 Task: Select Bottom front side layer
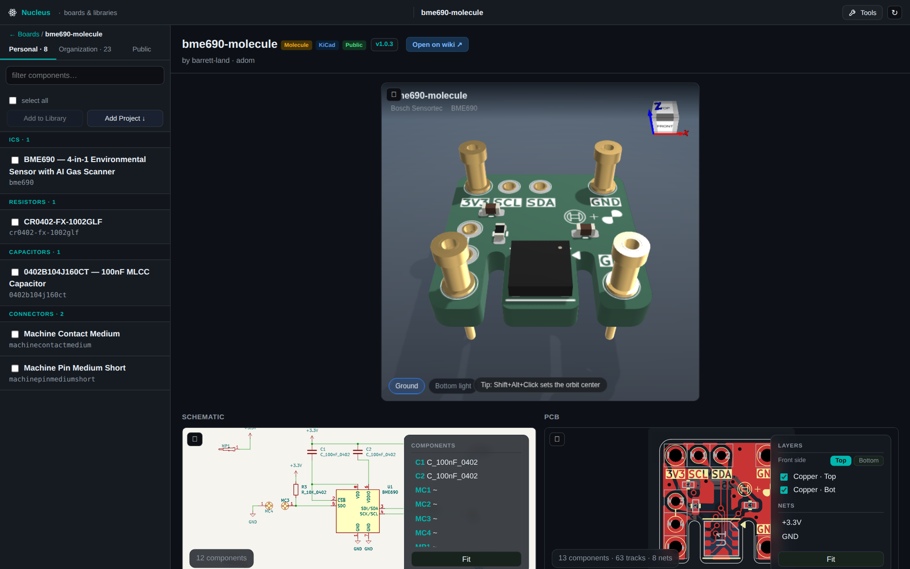pyautogui.click(x=869, y=461)
